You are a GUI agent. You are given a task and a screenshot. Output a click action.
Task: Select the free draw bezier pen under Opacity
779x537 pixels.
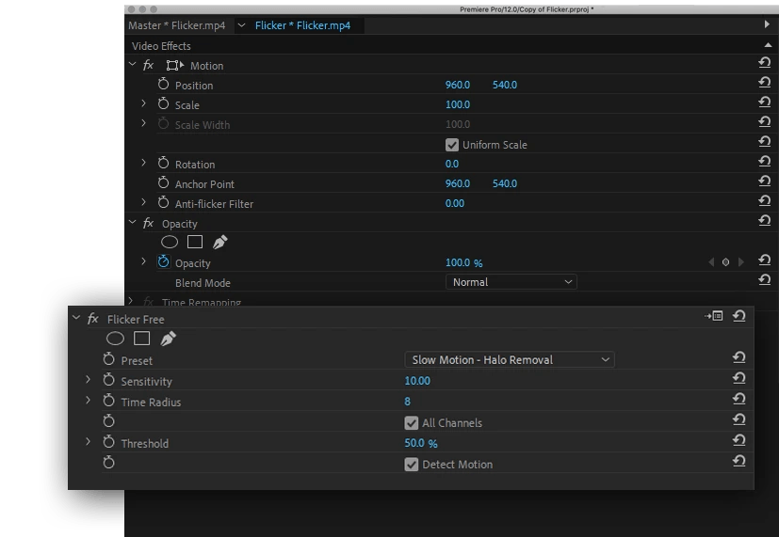tap(219, 242)
